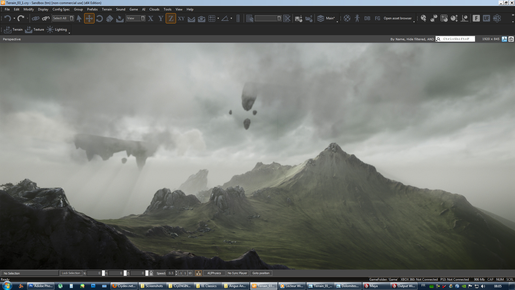Click the Goto position button
The height and width of the screenshot is (290, 515).
pos(261,273)
